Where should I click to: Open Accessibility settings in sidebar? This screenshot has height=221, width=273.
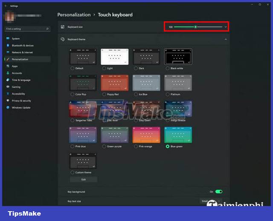click(28, 94)
